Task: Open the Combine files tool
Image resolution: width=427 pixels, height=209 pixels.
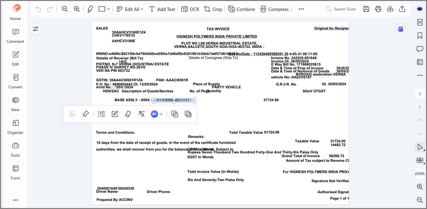Action: tap(241, 9)
